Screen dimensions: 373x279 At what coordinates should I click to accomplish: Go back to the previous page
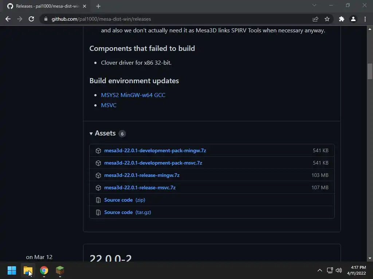[x=8, y=19]
